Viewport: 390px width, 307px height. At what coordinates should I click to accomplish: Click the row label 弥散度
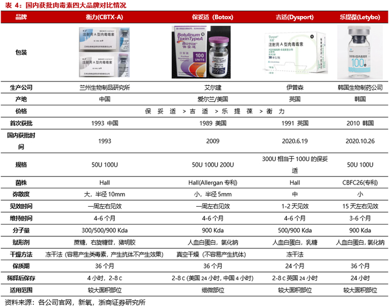coord(21,194)
